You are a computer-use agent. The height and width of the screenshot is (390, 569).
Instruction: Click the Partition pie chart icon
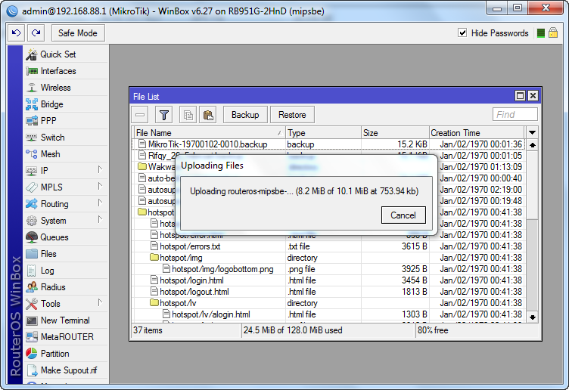32,354
